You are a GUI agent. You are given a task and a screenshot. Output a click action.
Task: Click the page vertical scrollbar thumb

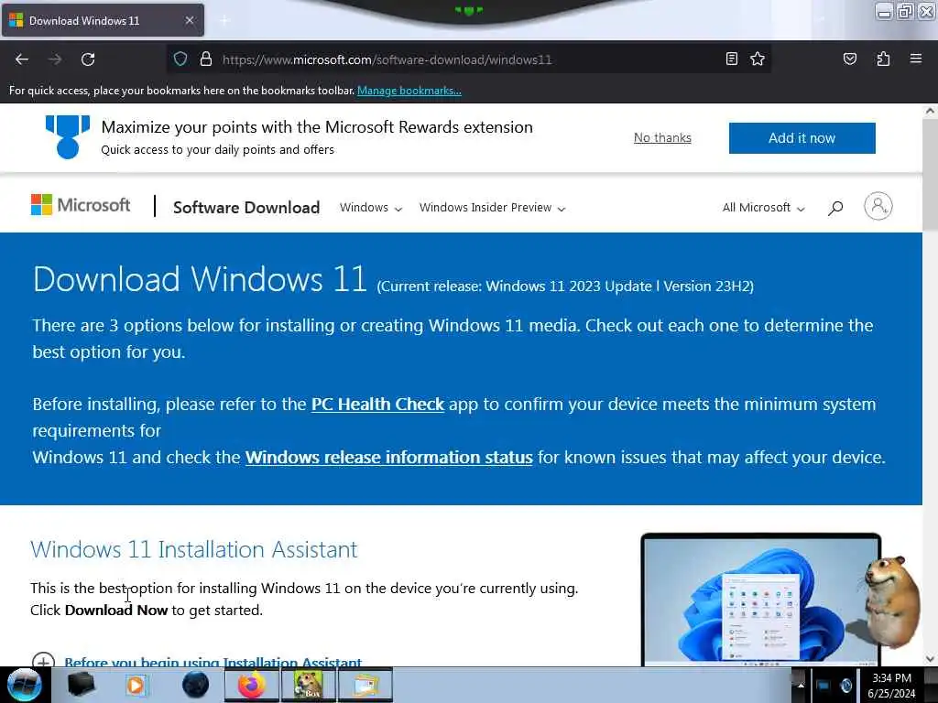pos(930,173)
